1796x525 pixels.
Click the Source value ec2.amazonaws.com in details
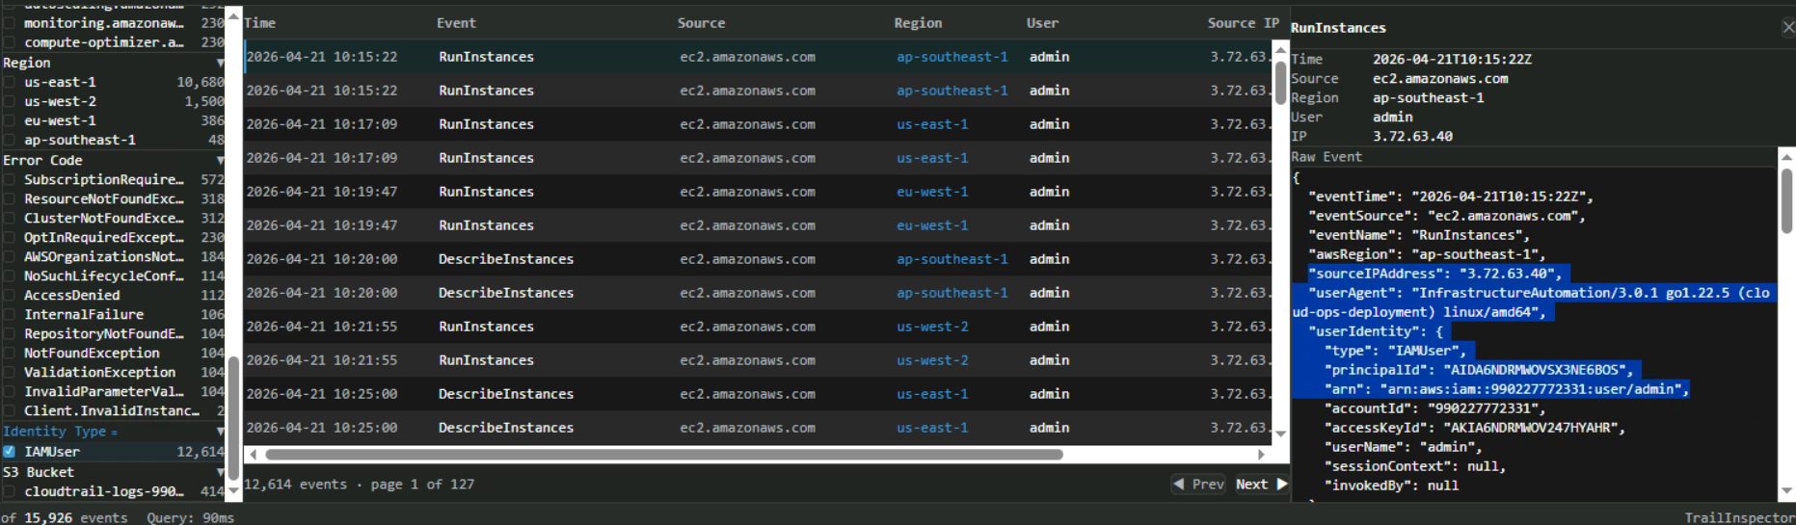[1440, 79]
